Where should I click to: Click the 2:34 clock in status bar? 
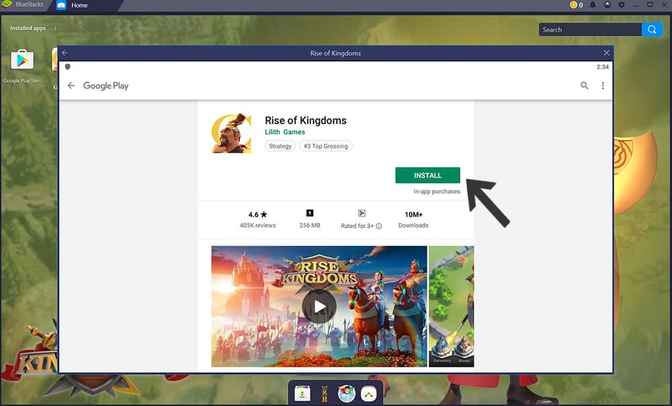(x=603, y=67)
